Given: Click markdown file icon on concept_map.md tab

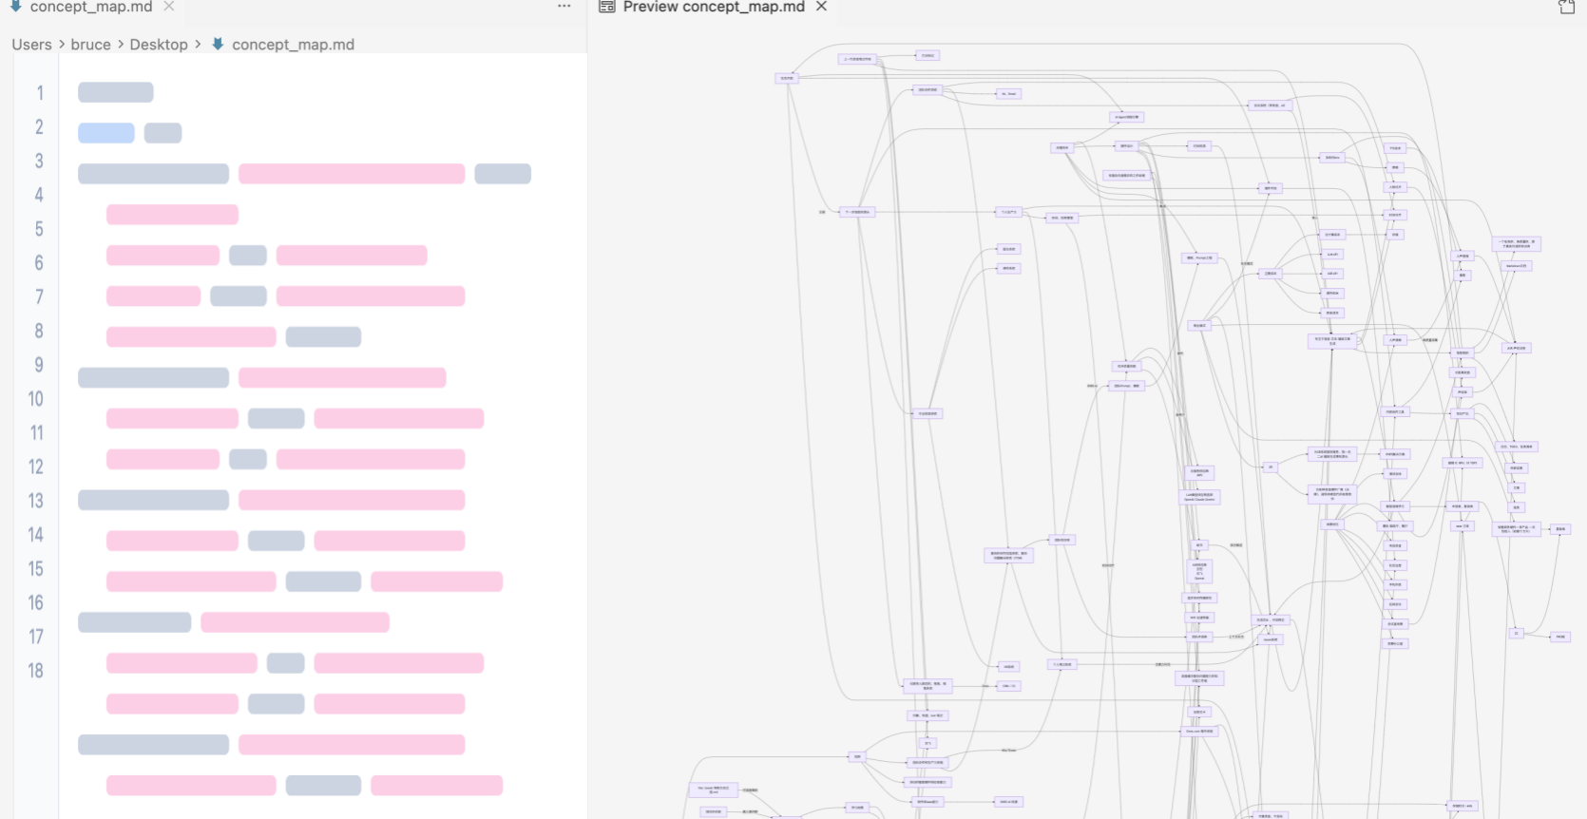Looking at the screenshot, I should pyautogui.click(x=15, y=7).
